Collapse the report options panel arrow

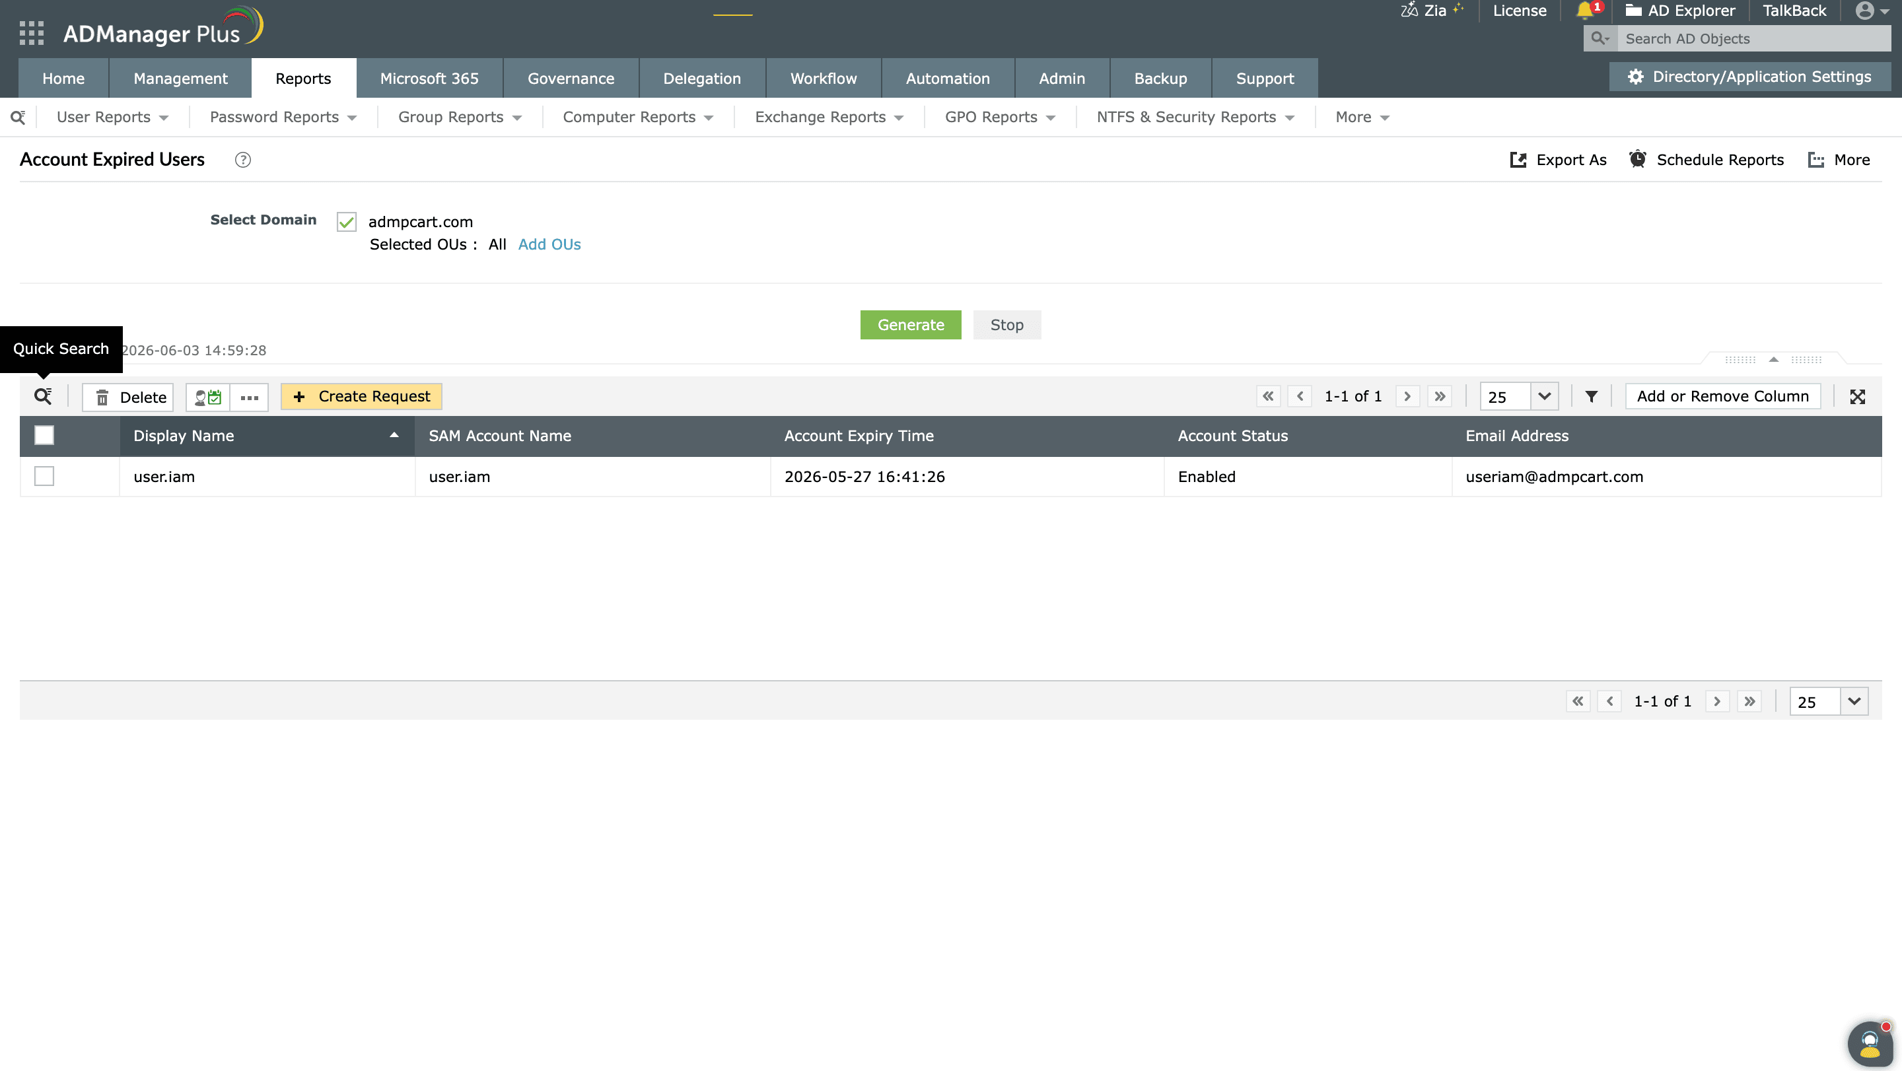click(1773, 359)
